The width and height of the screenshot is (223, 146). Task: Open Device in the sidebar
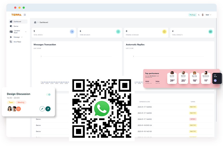point(16,26)
